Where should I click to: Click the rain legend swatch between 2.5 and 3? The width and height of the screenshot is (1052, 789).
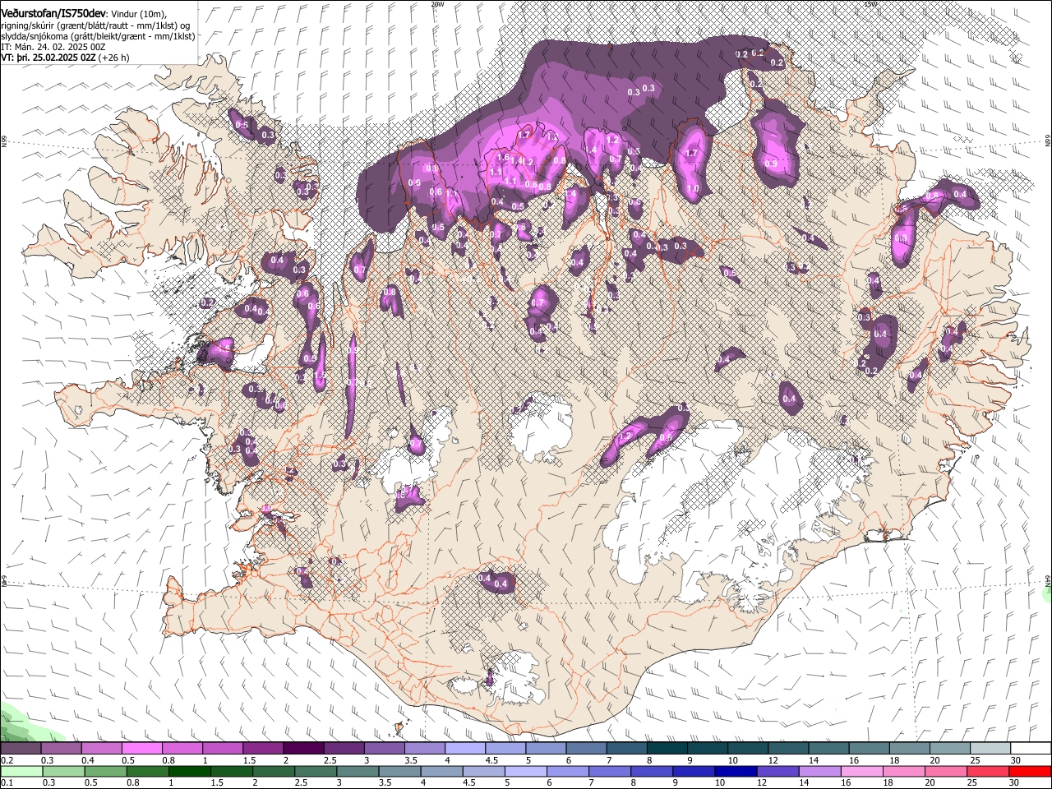coord(316,772)
